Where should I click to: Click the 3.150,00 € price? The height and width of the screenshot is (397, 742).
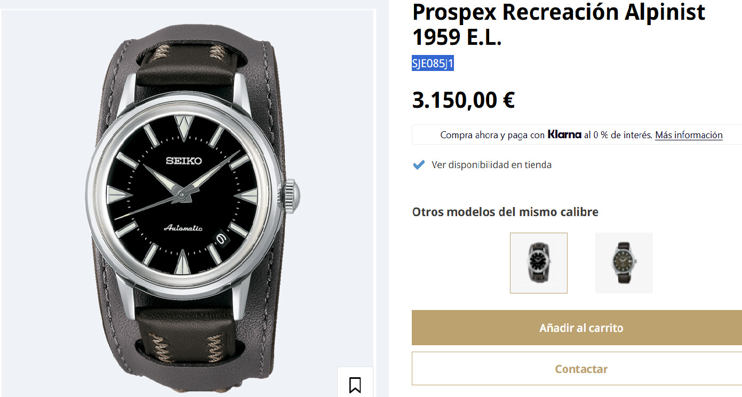tap(463, 100)
